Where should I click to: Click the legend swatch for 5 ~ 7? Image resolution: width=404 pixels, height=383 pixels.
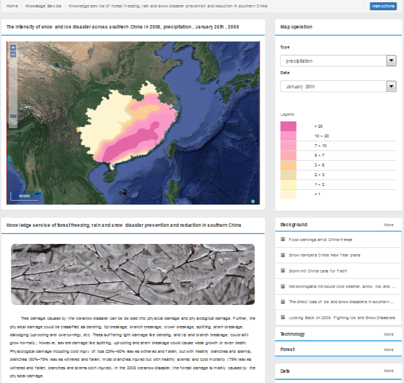[288, 156]
